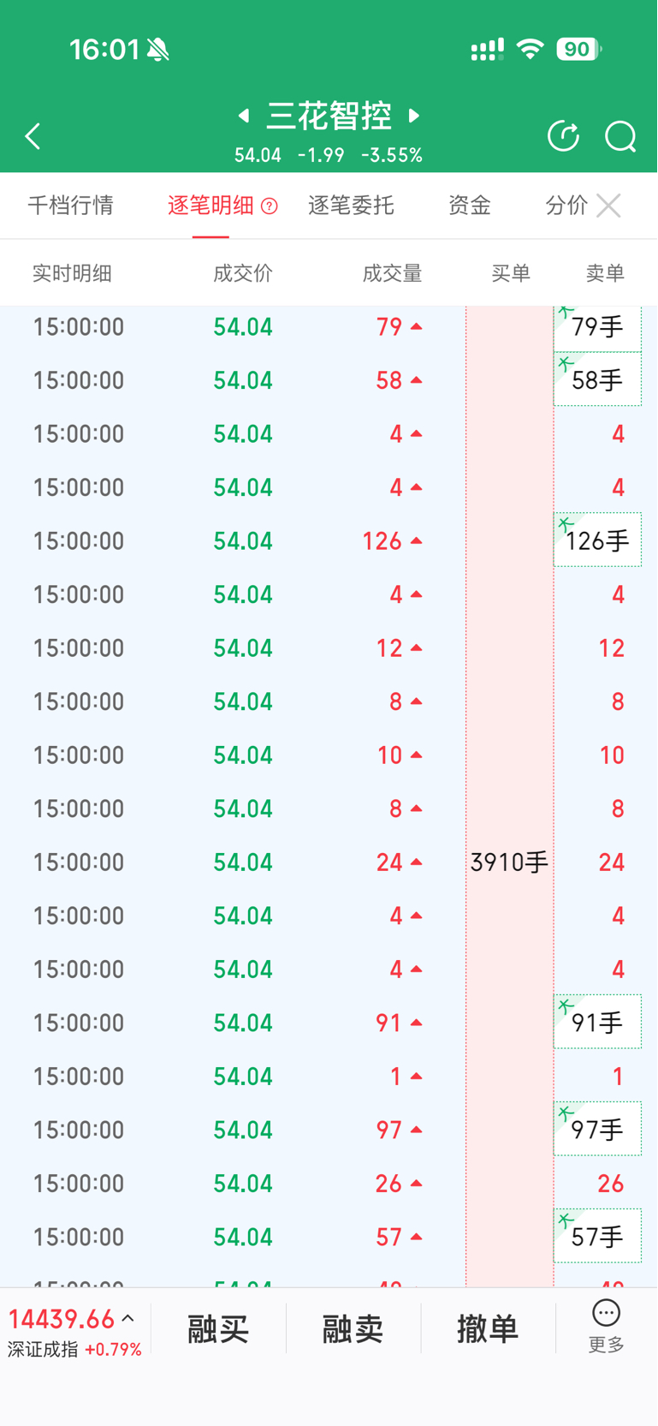The image size is (658, 1426).
Task: Switch to previous stock with left triangle
Action: pos(244,116)
